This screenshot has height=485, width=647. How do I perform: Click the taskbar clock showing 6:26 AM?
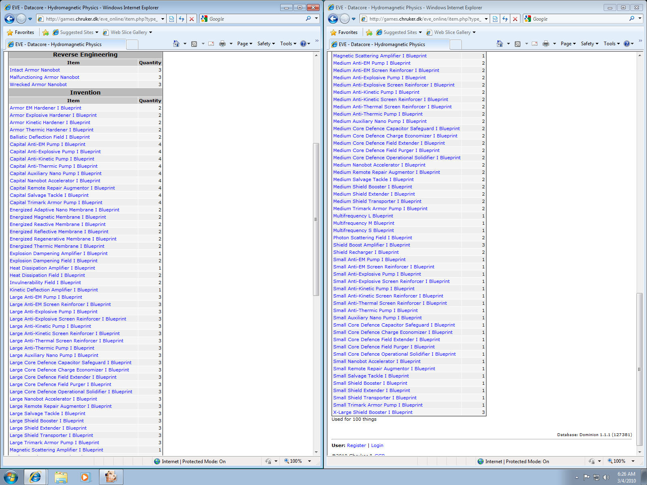point(626,477)
